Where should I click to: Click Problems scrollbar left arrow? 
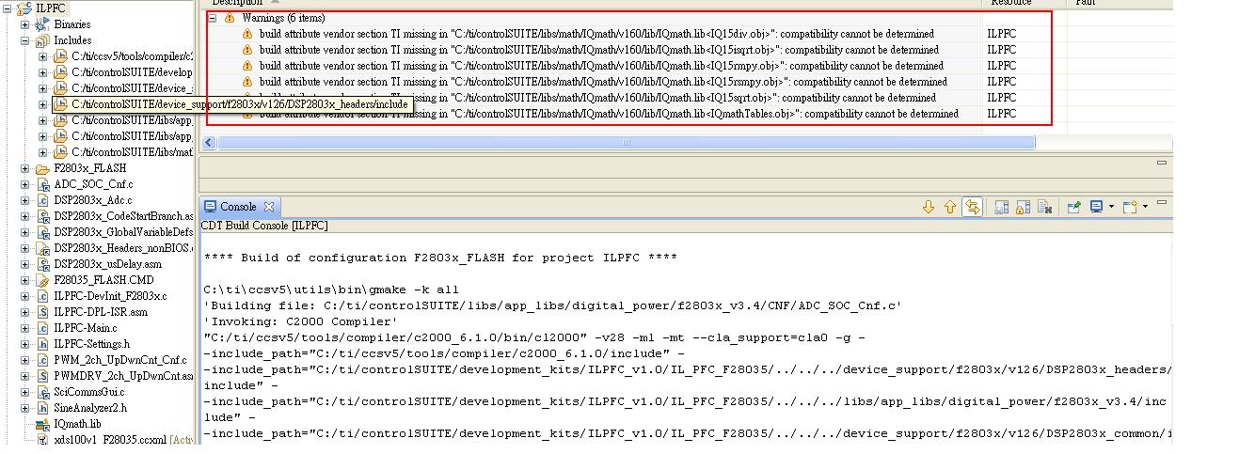pyautogui.click(x=209, y=143)
